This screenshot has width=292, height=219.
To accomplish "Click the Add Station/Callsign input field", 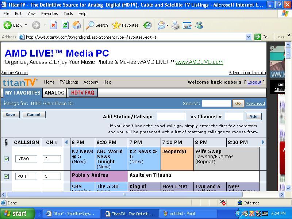I will click(171, 116).
